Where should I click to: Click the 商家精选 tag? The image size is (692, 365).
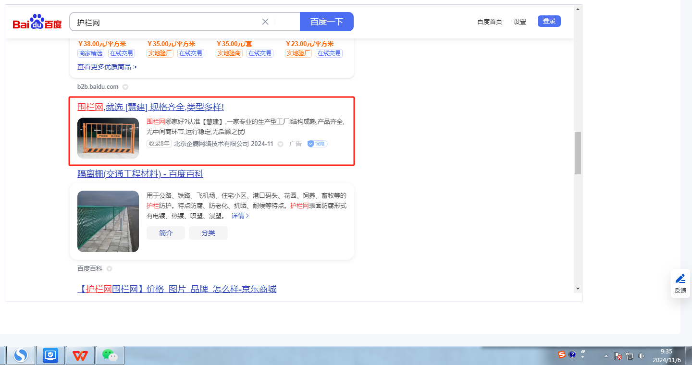[x=91, y=53]
